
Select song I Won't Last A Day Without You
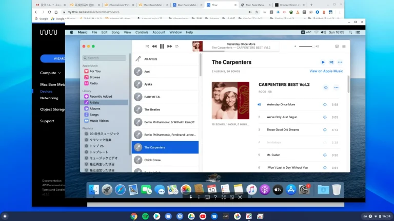tap(287, 168)
